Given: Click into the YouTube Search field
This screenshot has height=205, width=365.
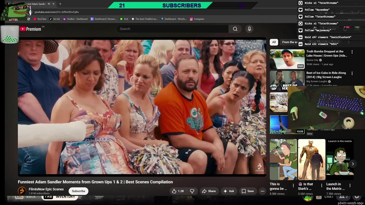Looking at the screenshot, I should [x=173, y=29].
